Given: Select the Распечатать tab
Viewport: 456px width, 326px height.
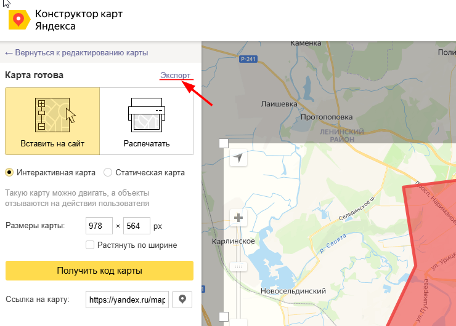Looking at the screenshot, I should pos(147,121).
